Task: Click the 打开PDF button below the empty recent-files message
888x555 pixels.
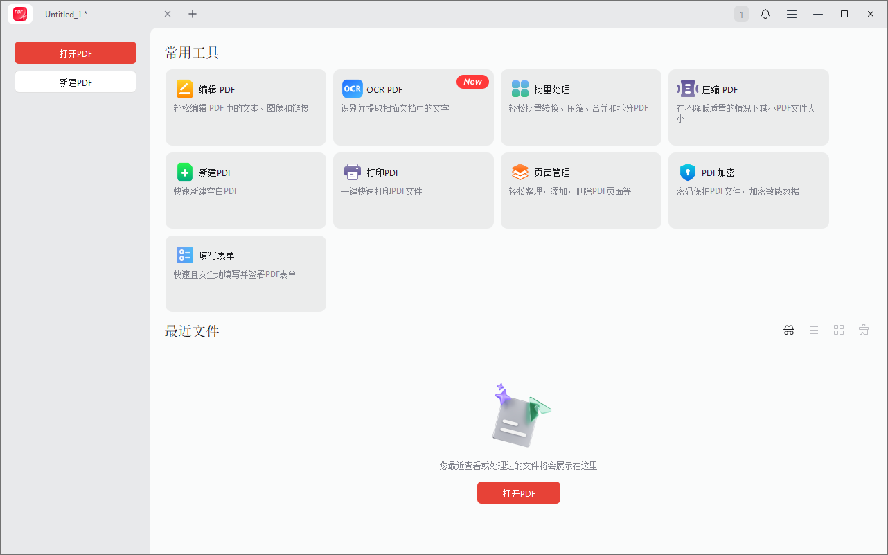Action: pyautogui.click(x=519, y=493)
